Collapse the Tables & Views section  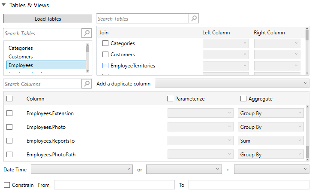click(x=5, y=6)
